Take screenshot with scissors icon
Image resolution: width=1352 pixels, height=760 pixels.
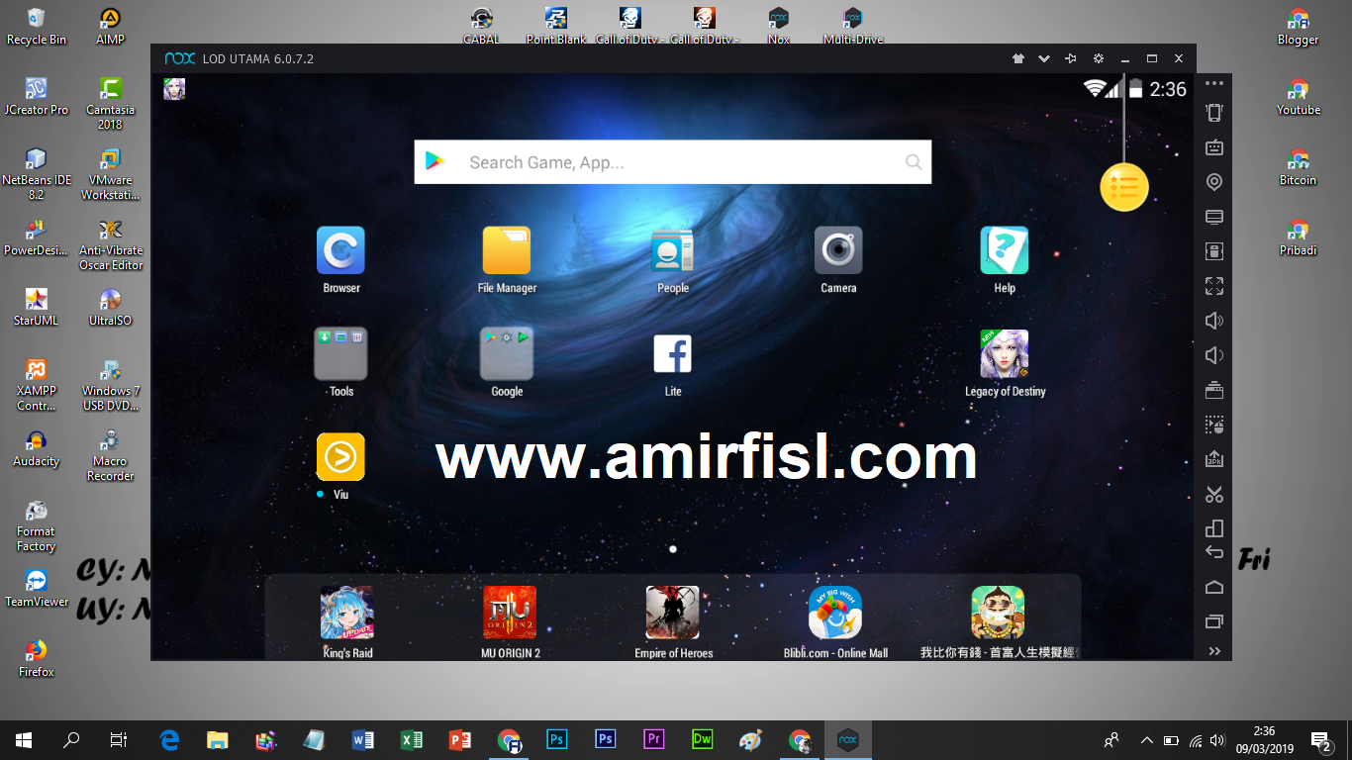click(1214, 494)
